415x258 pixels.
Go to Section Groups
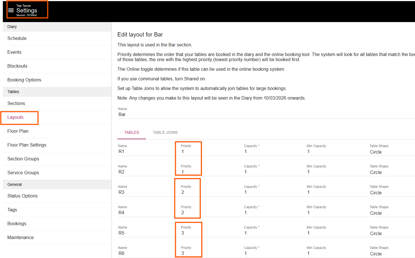pos(23,159)
